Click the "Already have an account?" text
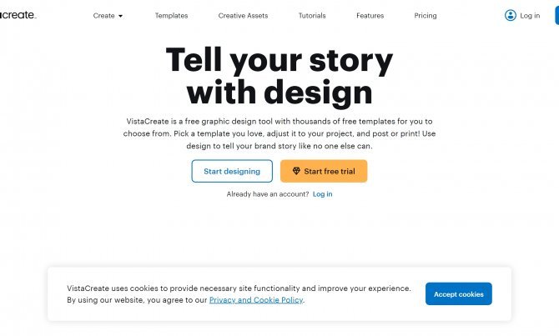Viewport: 559px width, 336px height. [268, 194]
